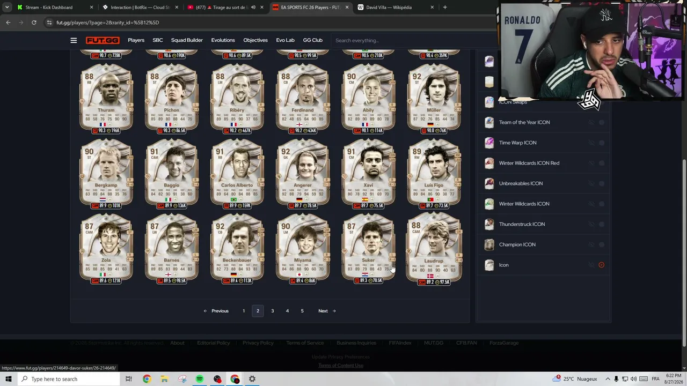Click Time Warp ICON card icon

point(489,143)
